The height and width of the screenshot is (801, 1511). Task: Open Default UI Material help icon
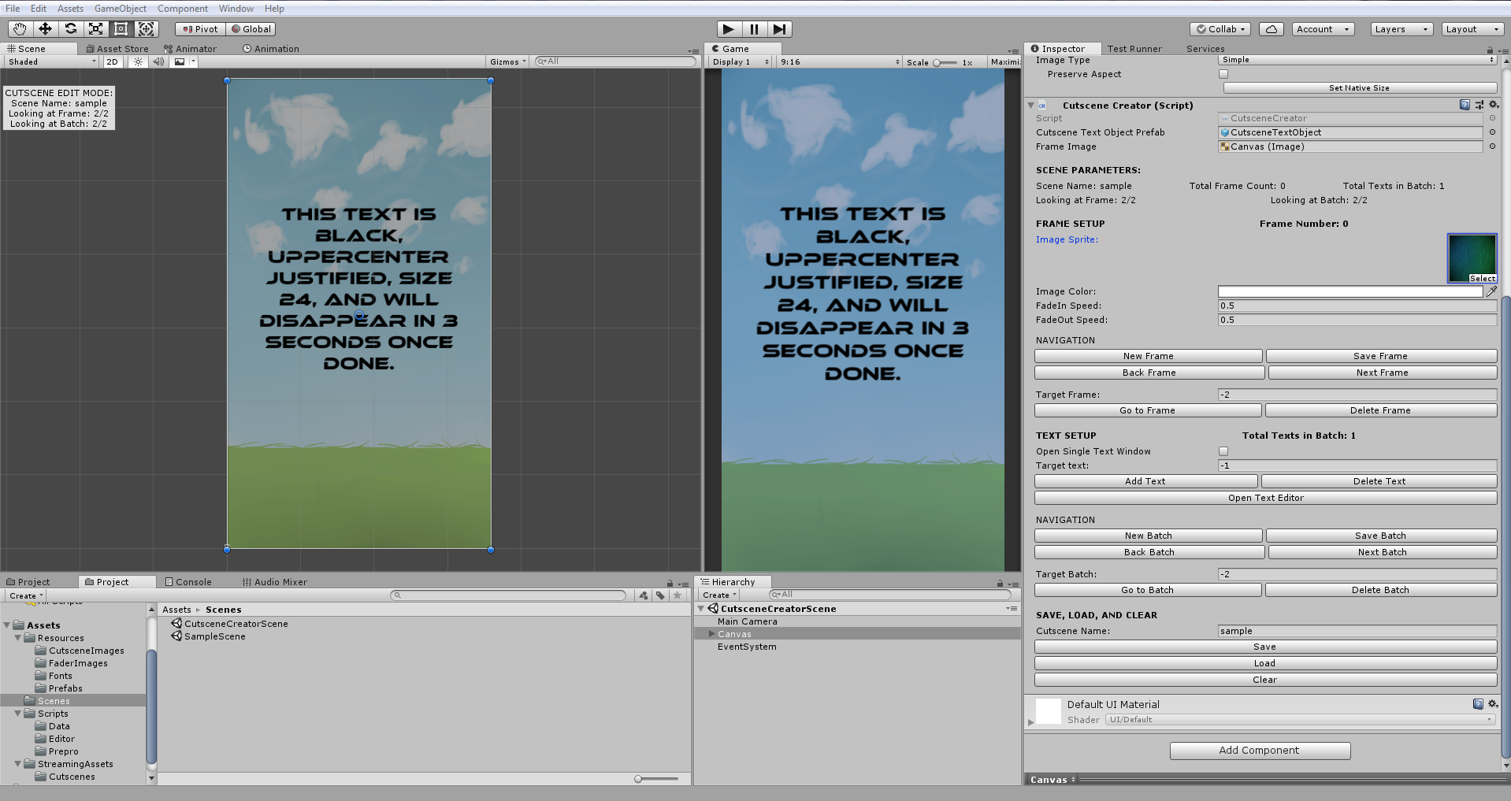point(1478,704)
